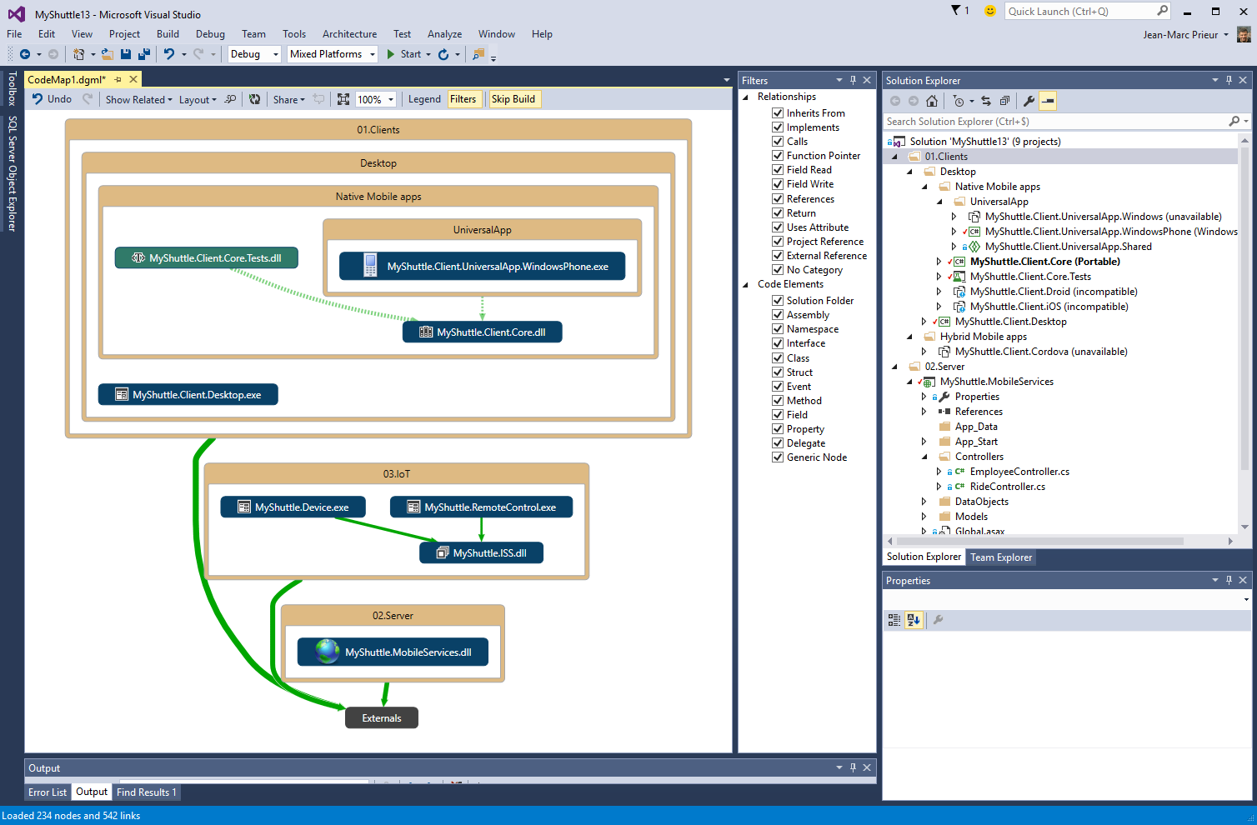Open the Architecture menu
This screenshot has height=825, width=1257.
(x=349, y=34)
